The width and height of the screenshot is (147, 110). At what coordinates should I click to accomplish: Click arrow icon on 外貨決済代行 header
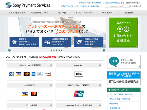tap(51, 85)
